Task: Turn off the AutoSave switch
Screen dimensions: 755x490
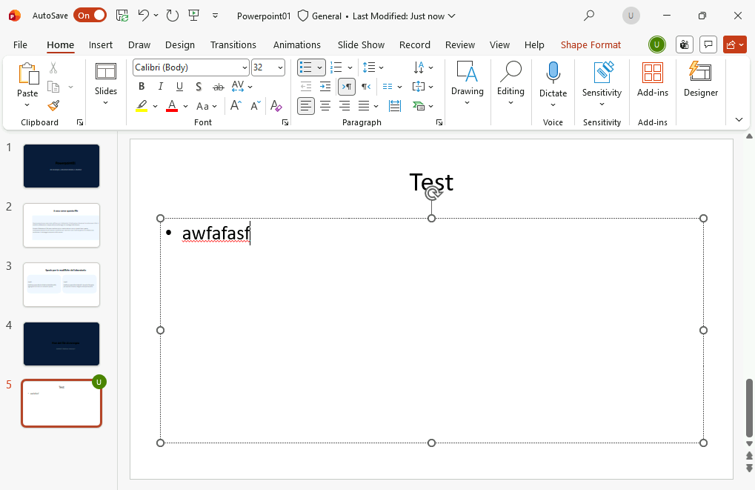Action: point(90,16)
